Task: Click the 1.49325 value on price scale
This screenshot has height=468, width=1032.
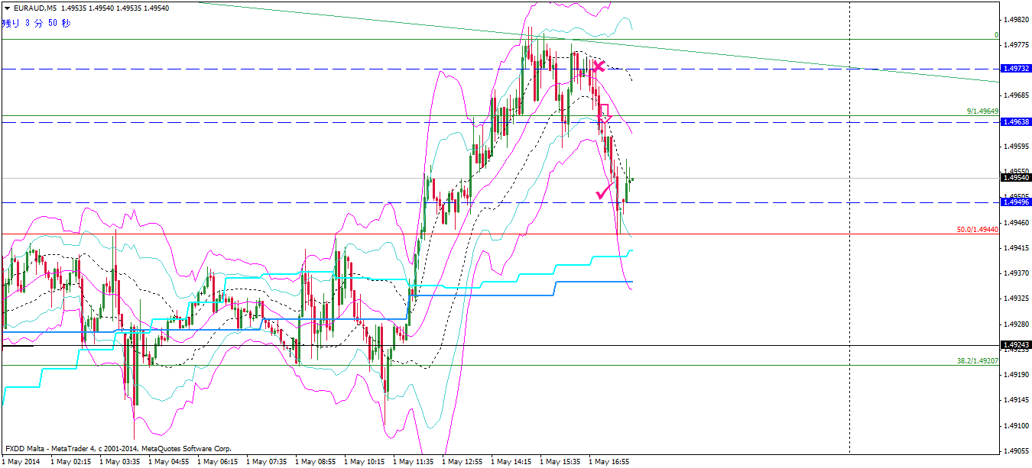Action: pyautogui.click(x=1018, y=298)
